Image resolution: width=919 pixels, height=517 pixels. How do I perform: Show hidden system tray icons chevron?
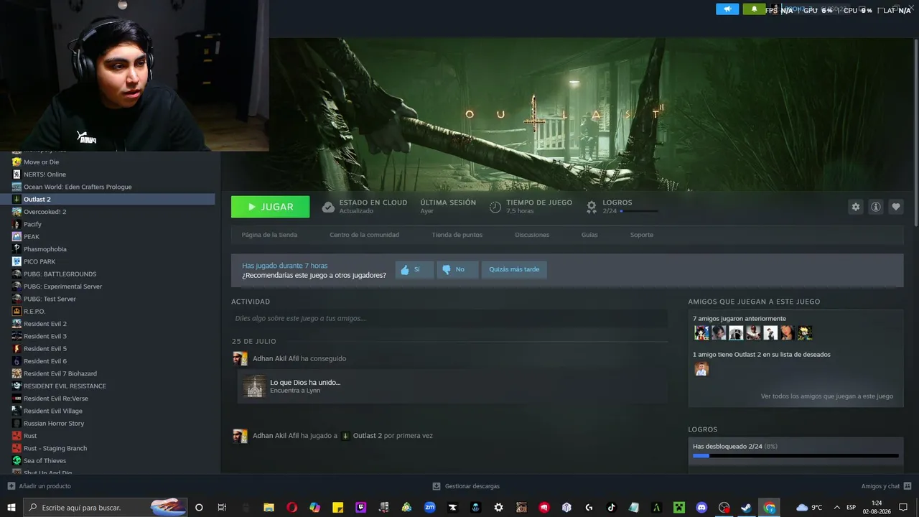click(x=836, y=507)
